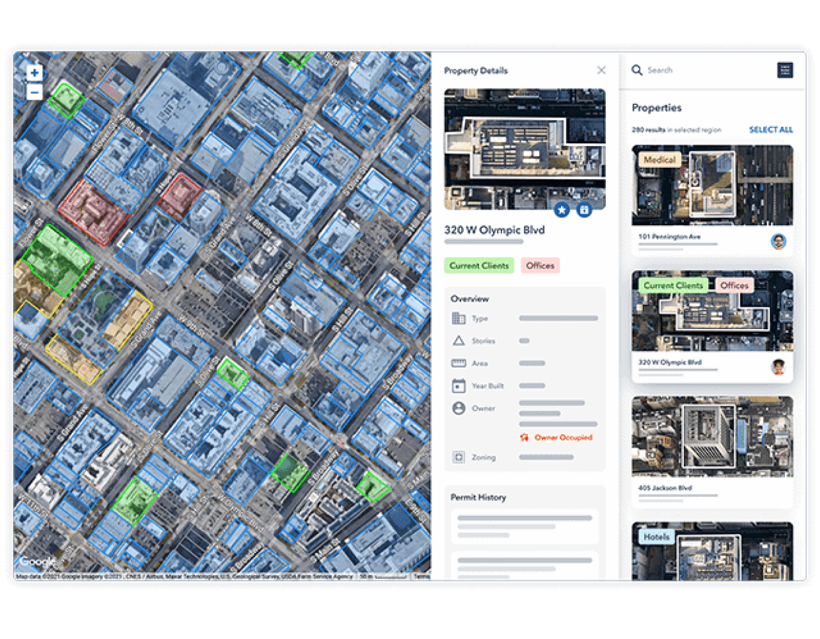Zoom in on the map with plus button
The image size is (820, 639).
point(34,73)
